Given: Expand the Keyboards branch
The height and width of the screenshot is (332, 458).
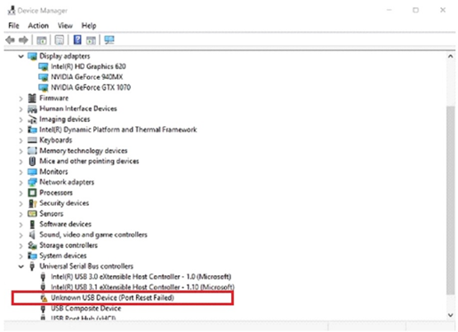Looking at the screenshot, I should point(20,140).
